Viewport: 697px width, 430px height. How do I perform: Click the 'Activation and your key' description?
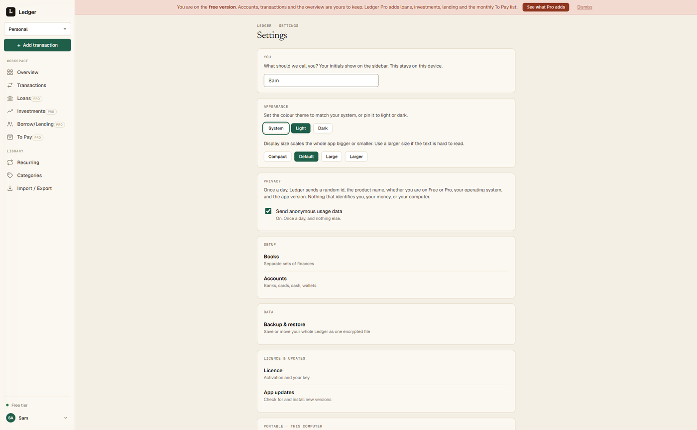click(x=287, y=378)
